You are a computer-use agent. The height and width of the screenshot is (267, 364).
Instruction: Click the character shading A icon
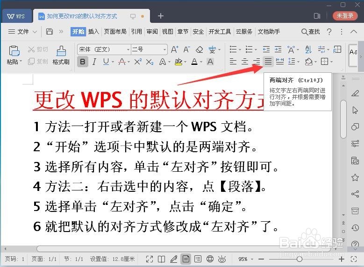pos(210,62)
